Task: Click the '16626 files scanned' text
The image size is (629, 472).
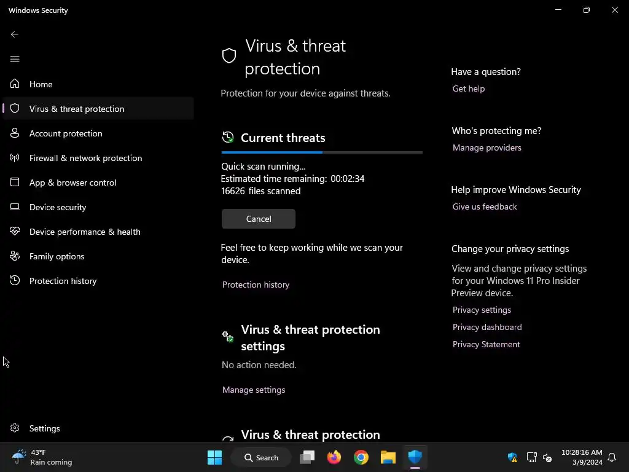Action: (x=260, y=191)
